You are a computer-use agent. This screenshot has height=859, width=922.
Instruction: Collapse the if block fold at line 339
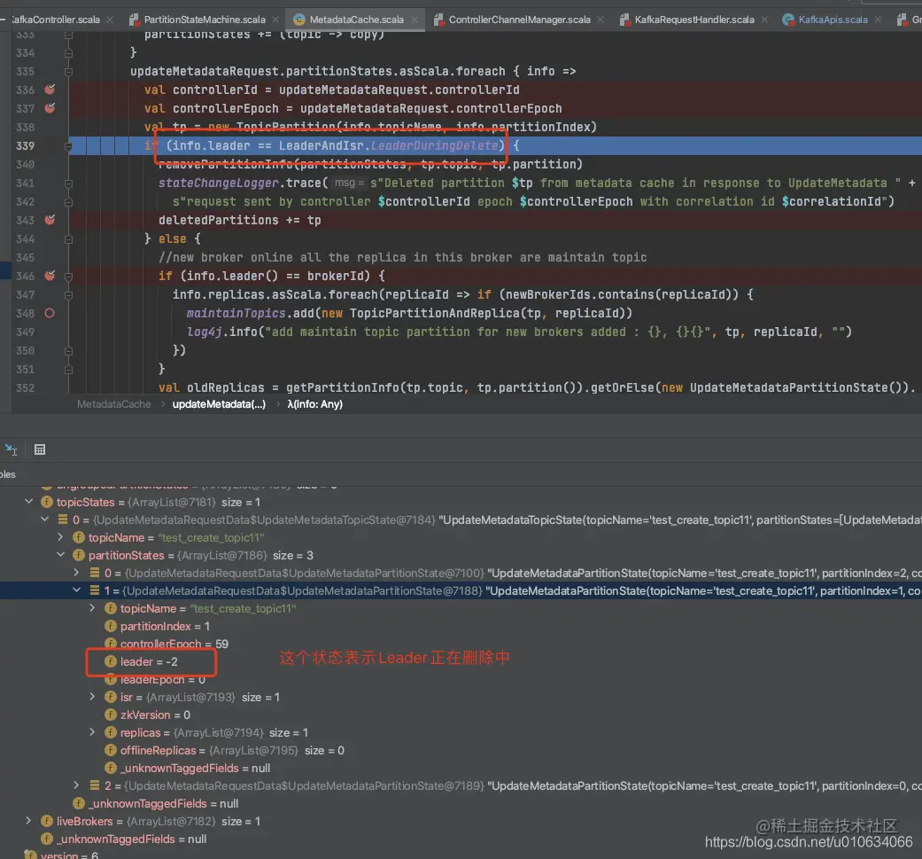click(68, 146)
